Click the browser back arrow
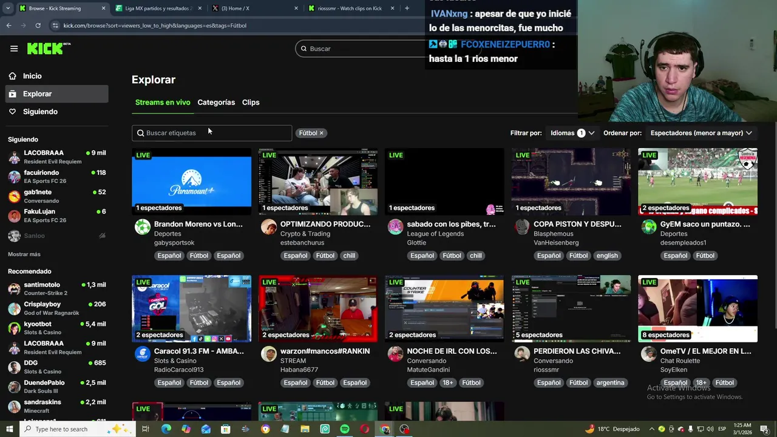 [x=8, y=25]
